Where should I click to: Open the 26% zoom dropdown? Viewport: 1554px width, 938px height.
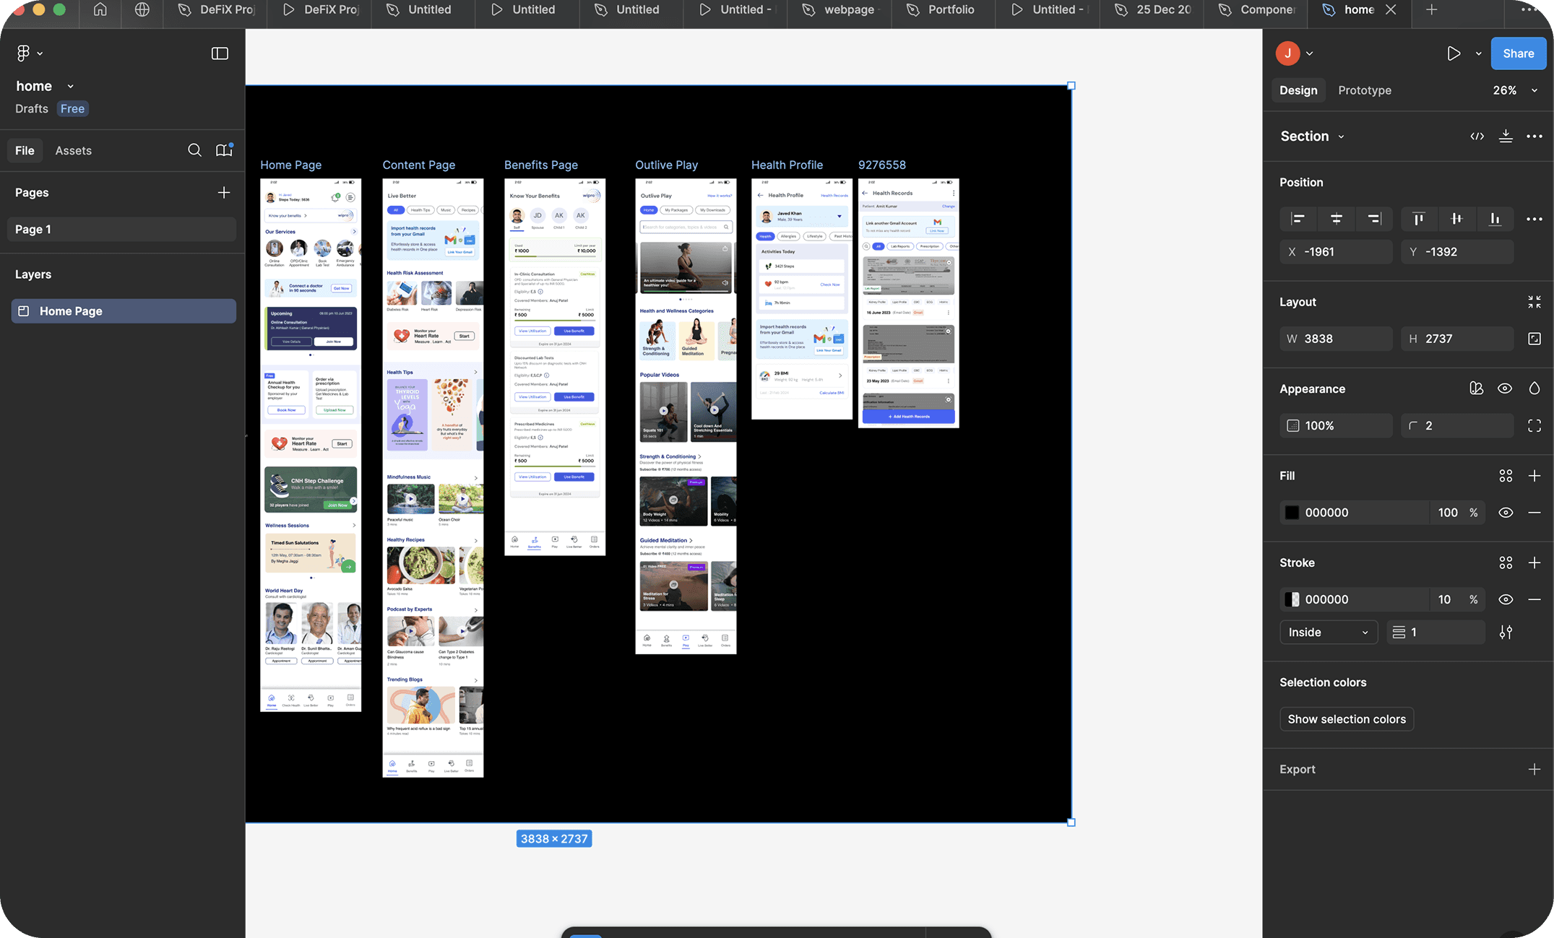pyautogui.click(x=1515, y=90)
